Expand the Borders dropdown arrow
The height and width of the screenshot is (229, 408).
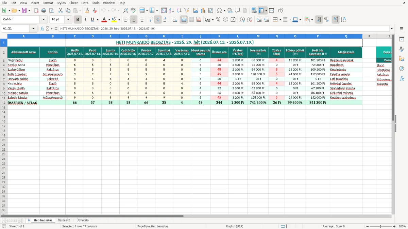[280, 20]
